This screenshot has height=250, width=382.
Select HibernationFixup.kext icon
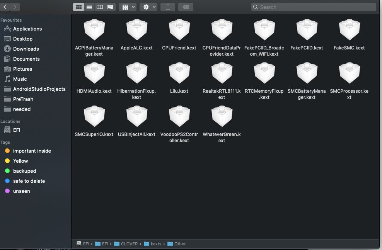click(x=136, y=73)
